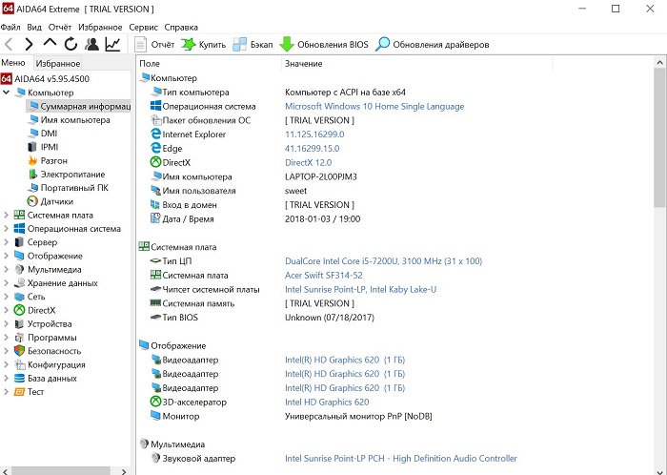Viewport: 667px width, 475px height.
Task: Go forward with the right arrow icon
Action: coord(29,44)
